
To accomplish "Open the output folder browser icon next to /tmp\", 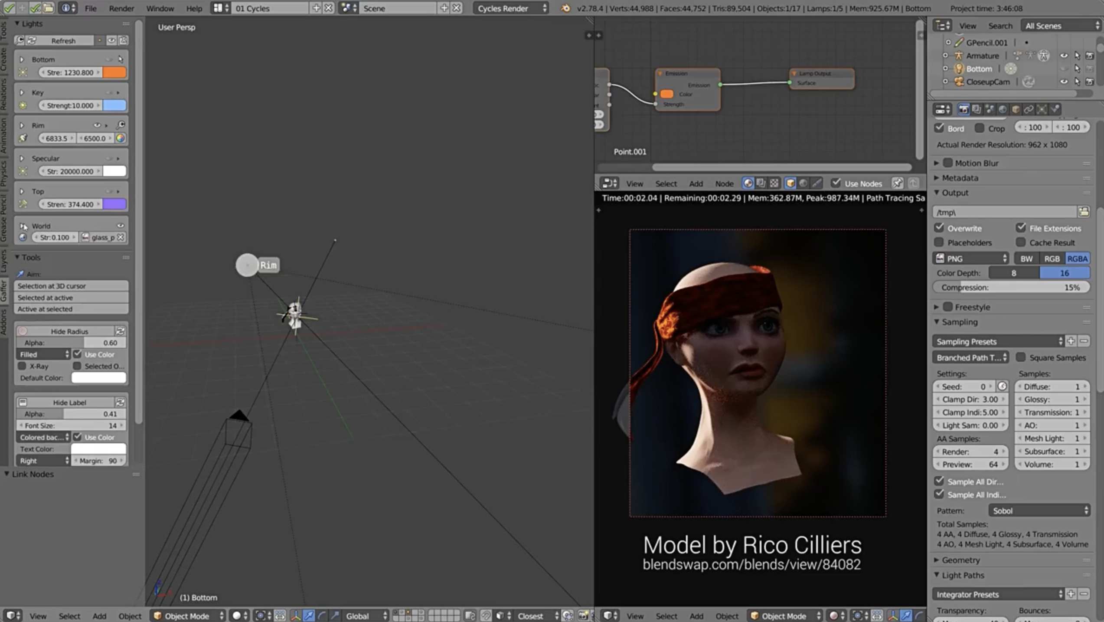I will [x=1084, y=212].
